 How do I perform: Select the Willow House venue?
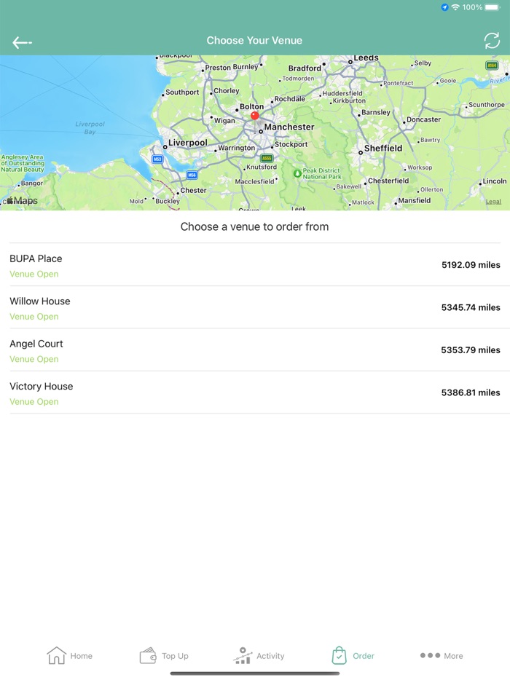tap(255, 307)
